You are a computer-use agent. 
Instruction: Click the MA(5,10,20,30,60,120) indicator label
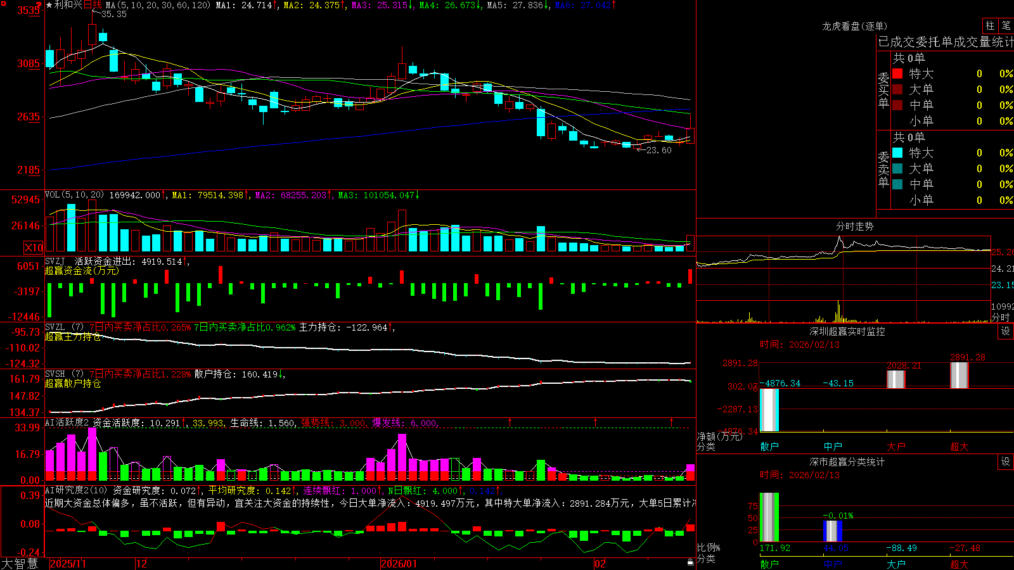158,5
